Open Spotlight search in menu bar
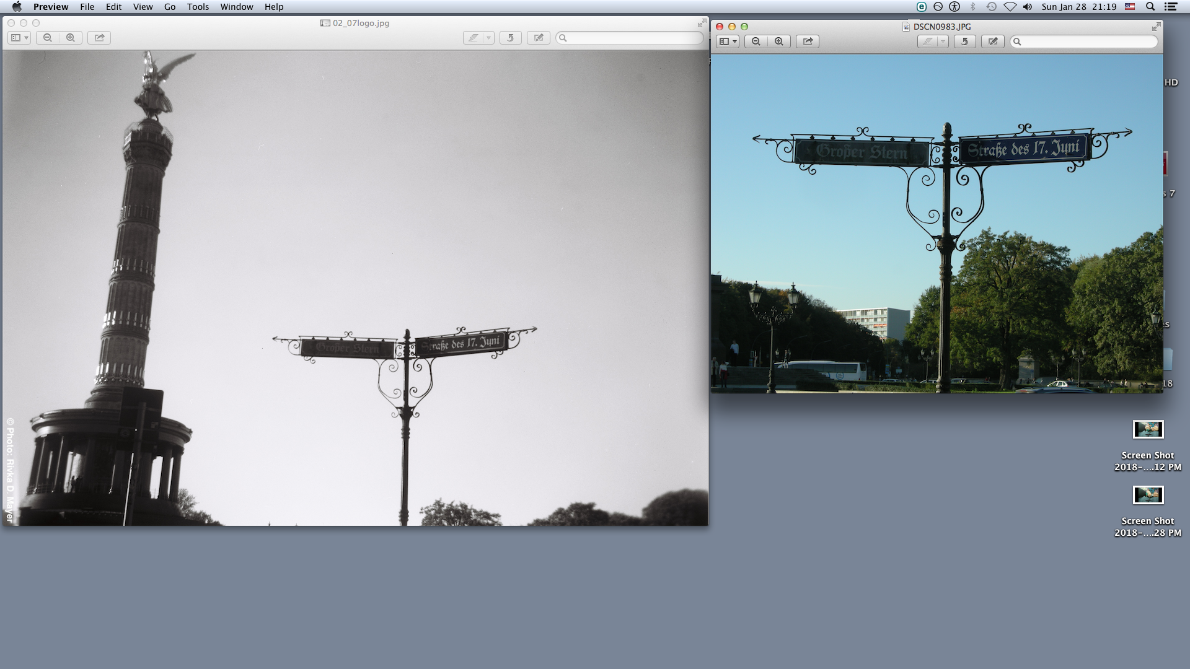Image resolution: width=1190 pixels, height=669 pixels. click(1150, 7)
